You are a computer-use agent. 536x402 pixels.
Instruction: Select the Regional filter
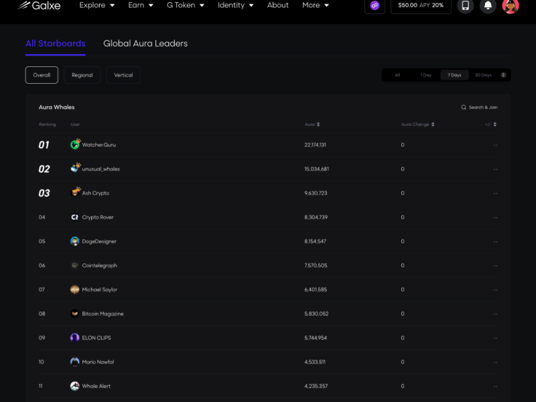pos(82,75)
